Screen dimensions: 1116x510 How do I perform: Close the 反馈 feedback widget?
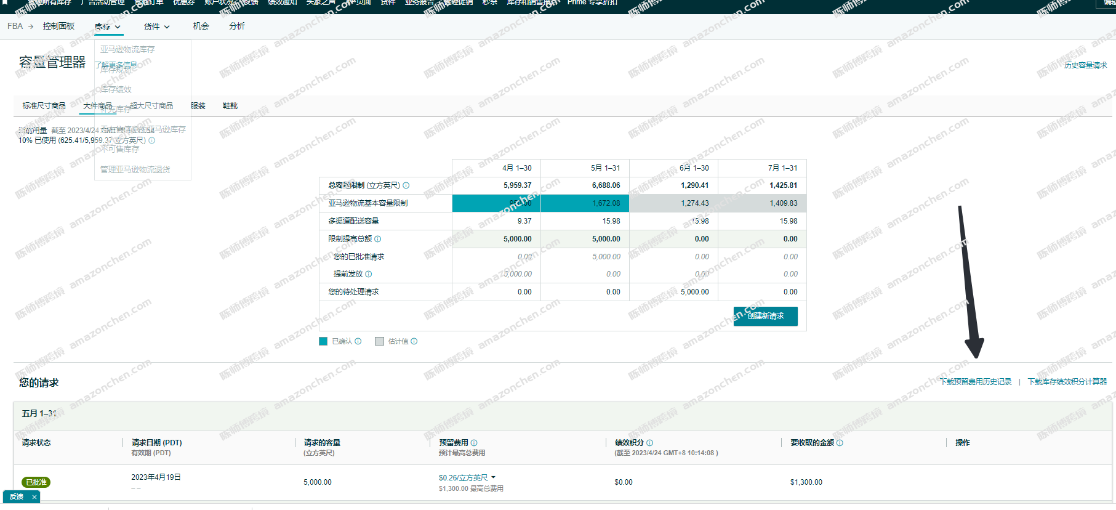[34, 497]
